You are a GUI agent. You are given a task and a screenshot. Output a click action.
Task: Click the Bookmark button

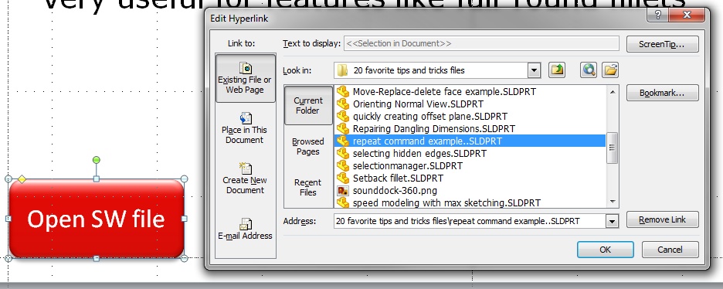pos(662,93)
